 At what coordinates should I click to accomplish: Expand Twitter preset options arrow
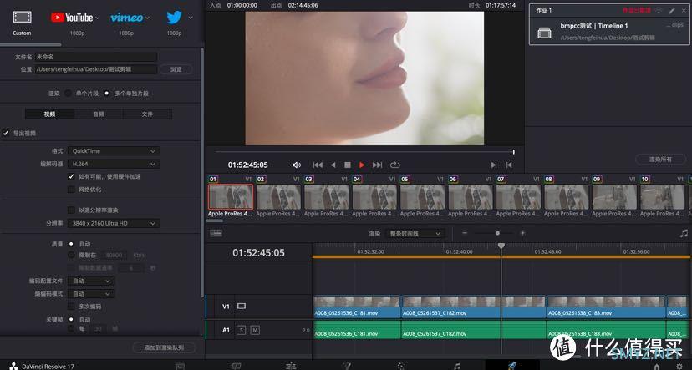pos(191,18)
